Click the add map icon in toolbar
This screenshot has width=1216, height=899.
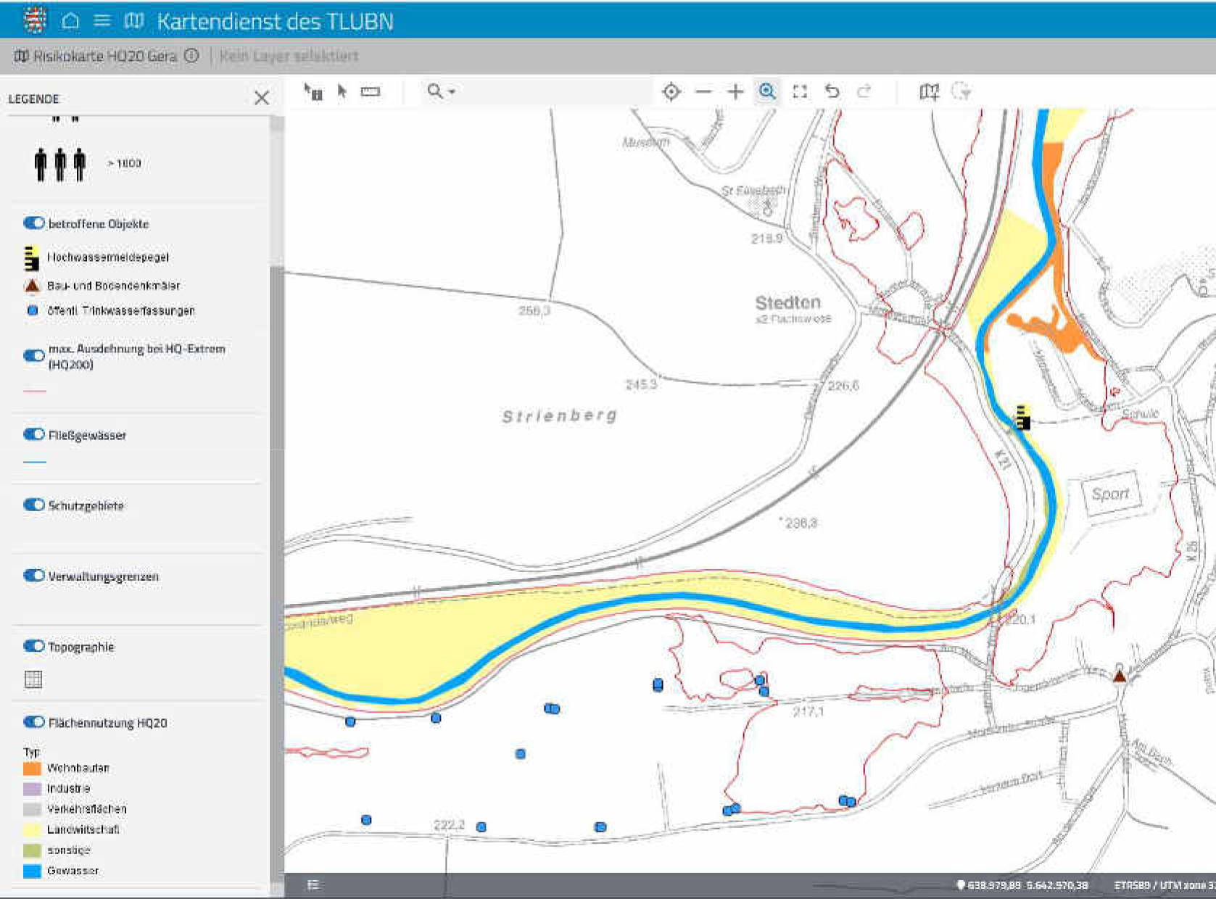[x=929, y=92]
